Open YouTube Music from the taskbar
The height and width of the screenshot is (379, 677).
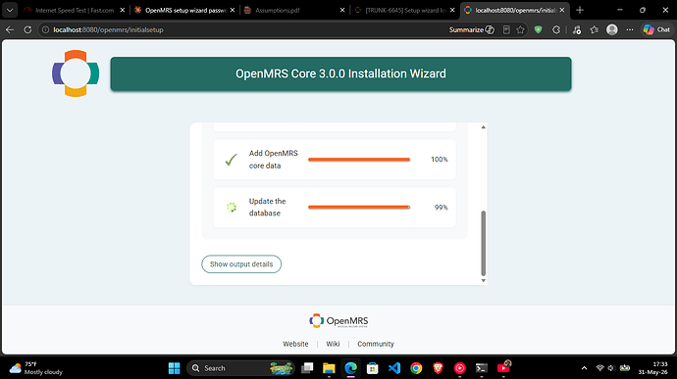pos(459,368)
